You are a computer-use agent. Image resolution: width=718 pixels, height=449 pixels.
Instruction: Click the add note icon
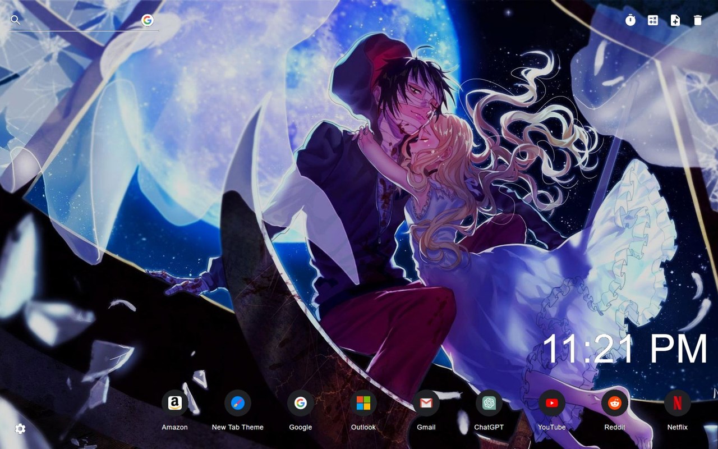point(675,20)
